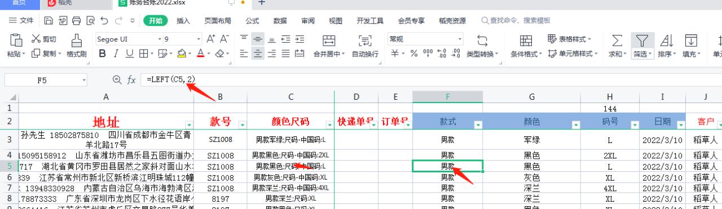The image size is (722, 209).
Task: Toggle bold formatting
Action: [102, 54]
